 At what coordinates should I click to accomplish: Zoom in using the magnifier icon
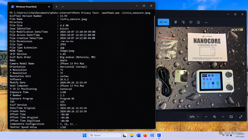(x=214, y=117)
